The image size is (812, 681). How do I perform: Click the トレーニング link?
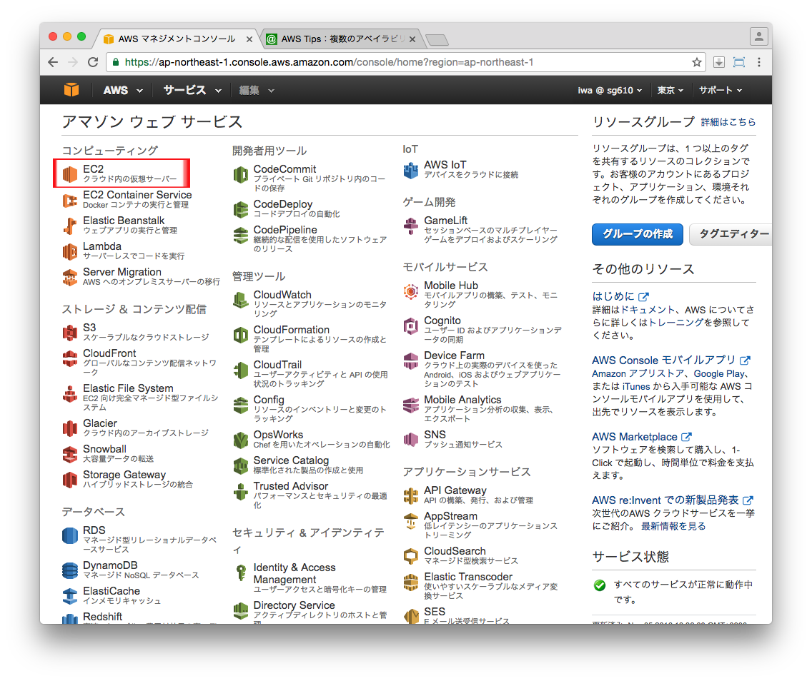click(675, 323)
